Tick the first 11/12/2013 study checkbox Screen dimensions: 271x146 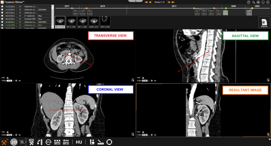click(x=3, y=6)
